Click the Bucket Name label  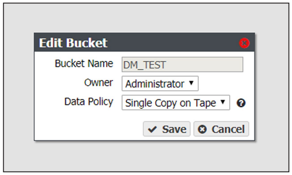[x=84, y=63]
